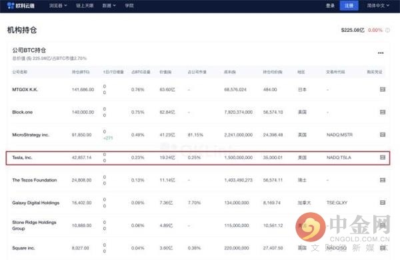Click the 机构持仓 page heading
400x260 pixels.
pyautogui.click(x=22, y=30)
